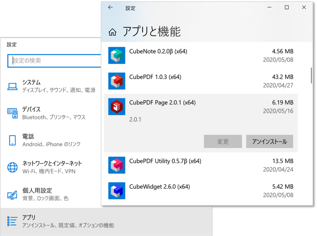Click the CubeNote app icon

[116, 55]
